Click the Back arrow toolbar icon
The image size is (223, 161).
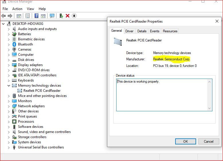3,16
